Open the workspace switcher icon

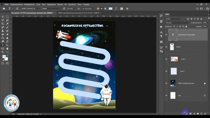tap(201, 9)
